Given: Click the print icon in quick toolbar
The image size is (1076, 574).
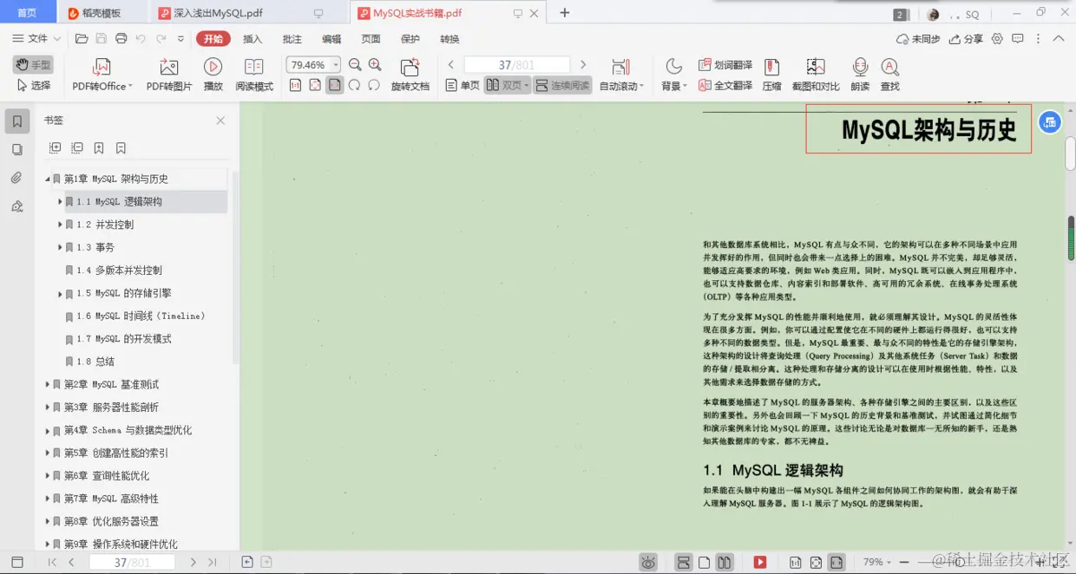Looking at the screenshot, I should [x=121, y=39].
